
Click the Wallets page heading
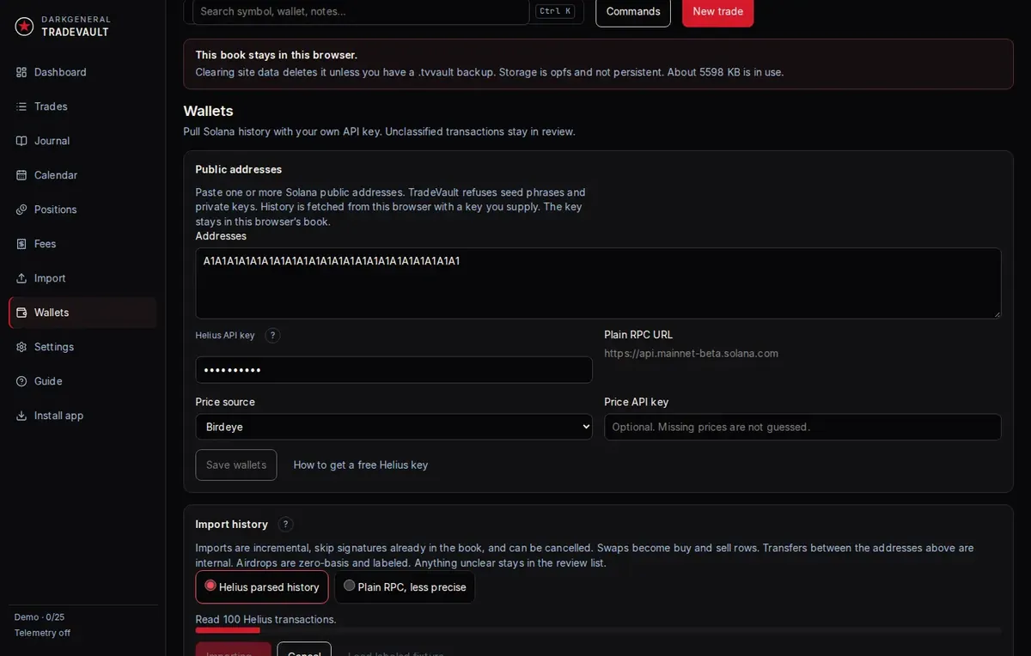208,111
